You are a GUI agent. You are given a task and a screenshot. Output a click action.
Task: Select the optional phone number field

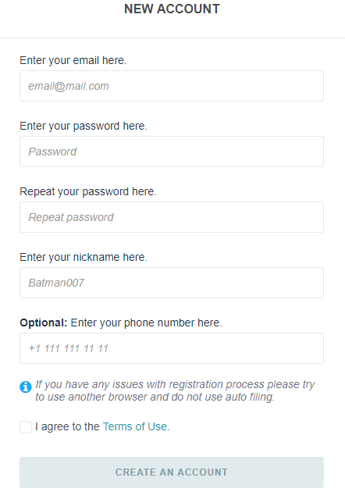[x=172, y=348]
